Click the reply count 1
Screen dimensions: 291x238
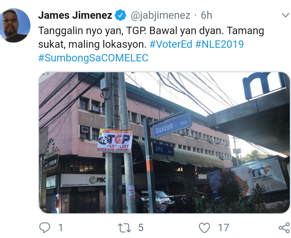pyautogui.click(x=60, y=227)
